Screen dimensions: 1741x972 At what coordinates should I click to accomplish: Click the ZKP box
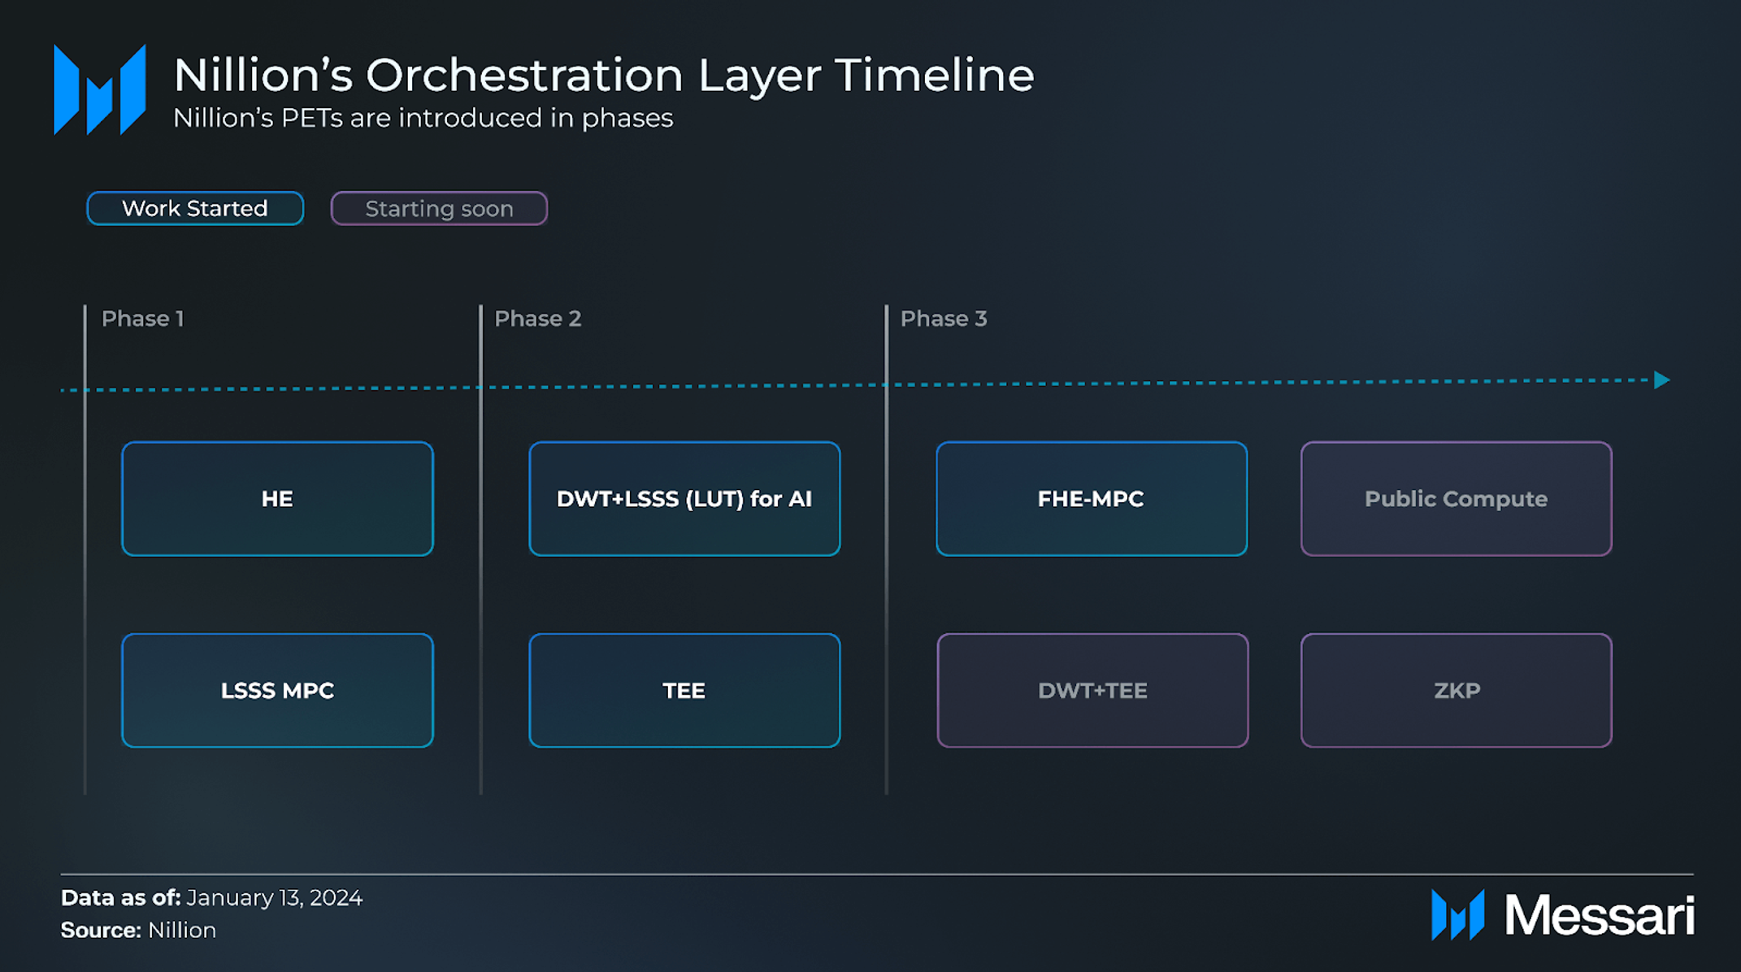click(1456, 691)
